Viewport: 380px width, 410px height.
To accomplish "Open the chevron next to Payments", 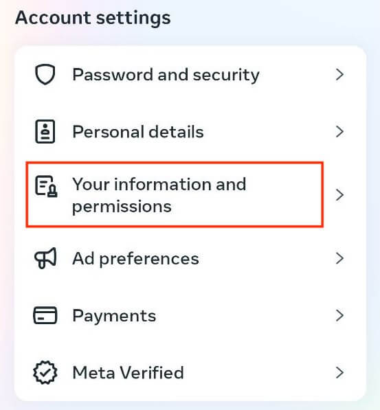I will (x=339, y=316).
